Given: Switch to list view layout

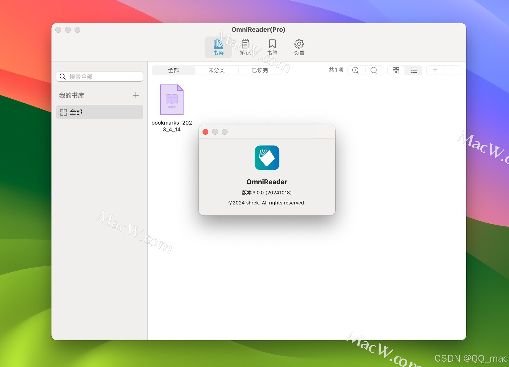Looking at the screenshot, I should click(x=413, y=70).
